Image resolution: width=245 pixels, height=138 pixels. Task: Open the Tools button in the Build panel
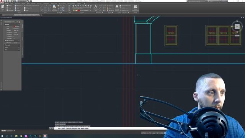3,8
